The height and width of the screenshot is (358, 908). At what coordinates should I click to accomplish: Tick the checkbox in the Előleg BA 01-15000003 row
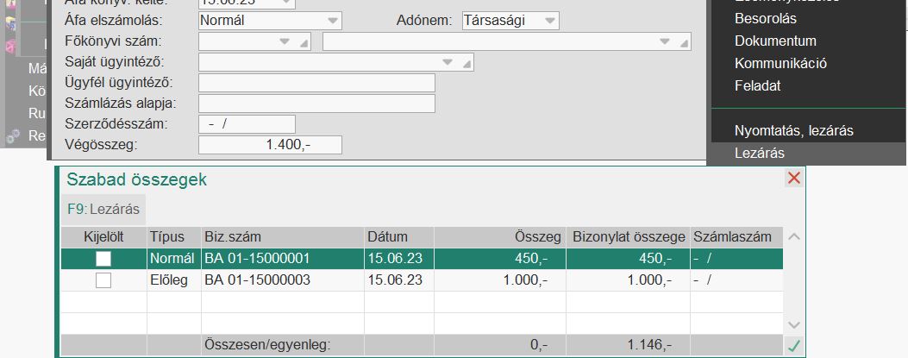tap(103, 280)
